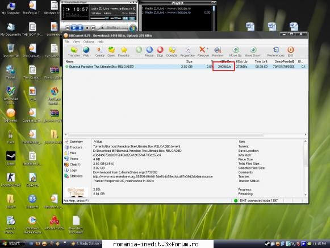The image size is (330, 248).
Task: Open the File menu
Action: coord(66,42)
